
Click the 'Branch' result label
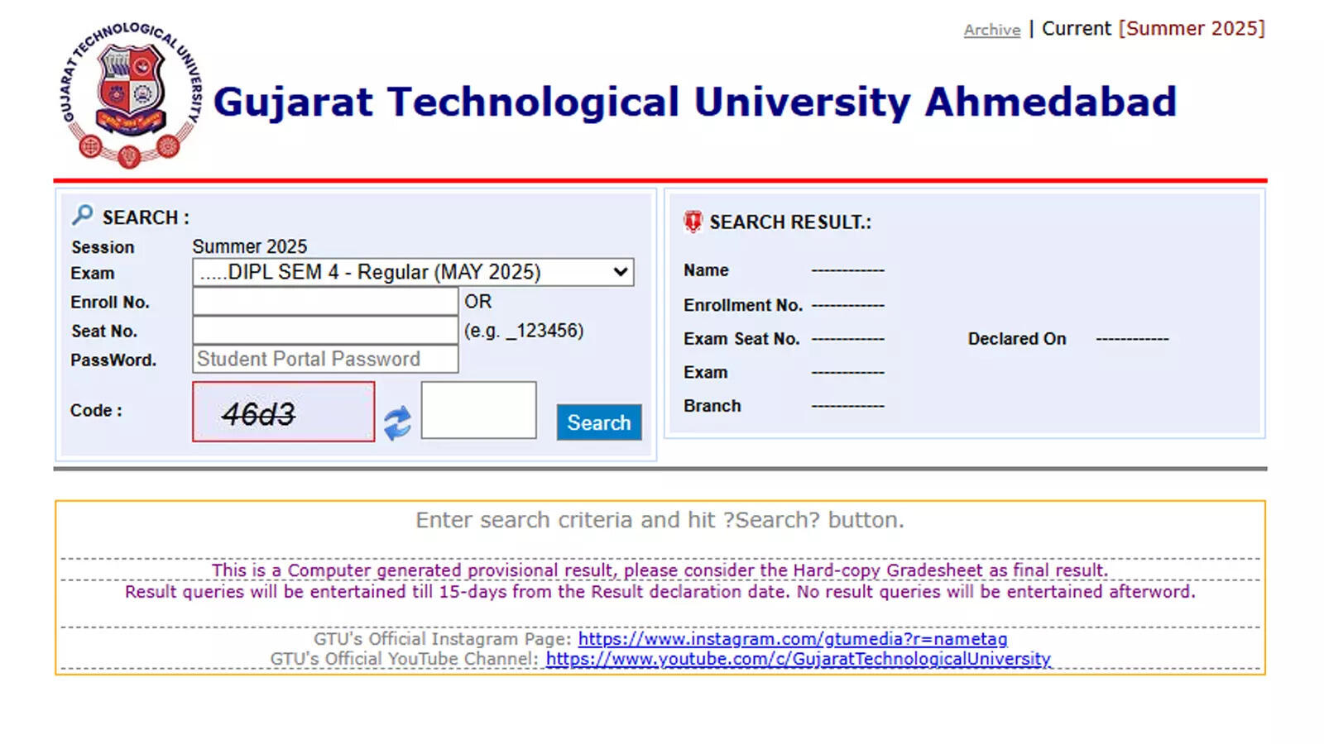[x=712, y=406]
